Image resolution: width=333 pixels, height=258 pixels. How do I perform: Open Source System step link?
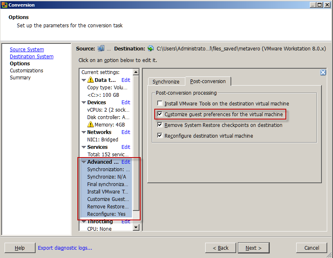(x=27, y=50)
